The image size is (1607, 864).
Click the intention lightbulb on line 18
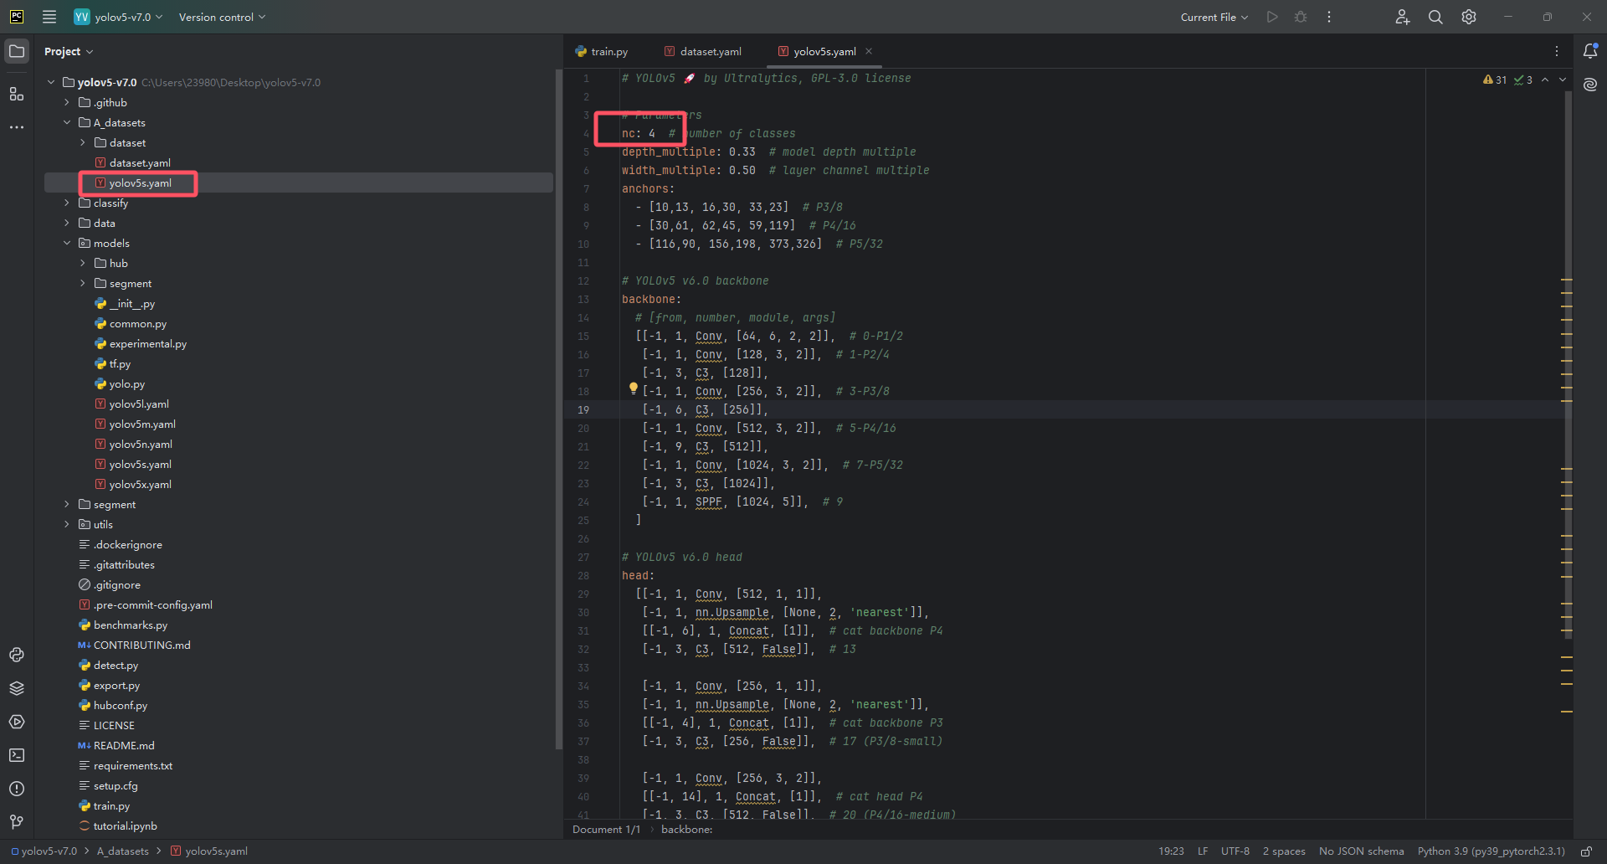pyautogui.click(x=634, y=388)
